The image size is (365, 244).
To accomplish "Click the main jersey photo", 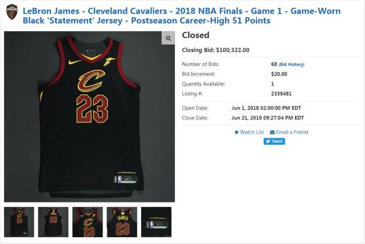I will 89,117.
